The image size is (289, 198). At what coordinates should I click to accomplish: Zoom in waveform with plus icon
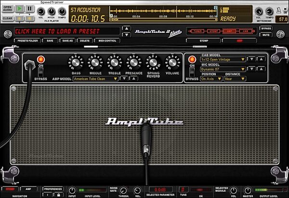click(x=114, y=20)
